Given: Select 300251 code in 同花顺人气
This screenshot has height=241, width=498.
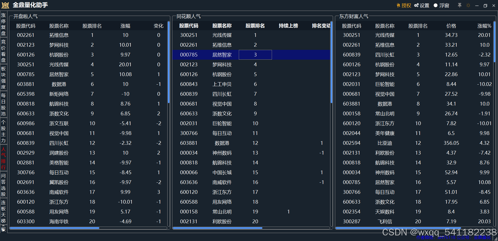Looking at the screenshot, I should 189,35.
